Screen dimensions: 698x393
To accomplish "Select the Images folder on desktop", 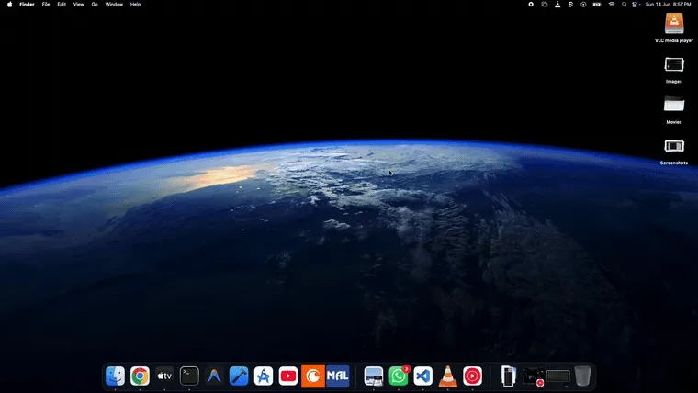I will coord(674,64).
